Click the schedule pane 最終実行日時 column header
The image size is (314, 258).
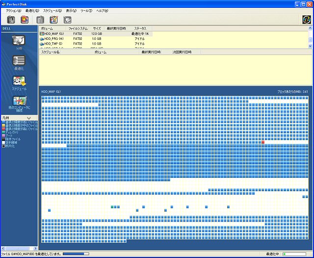coord(151,52)
